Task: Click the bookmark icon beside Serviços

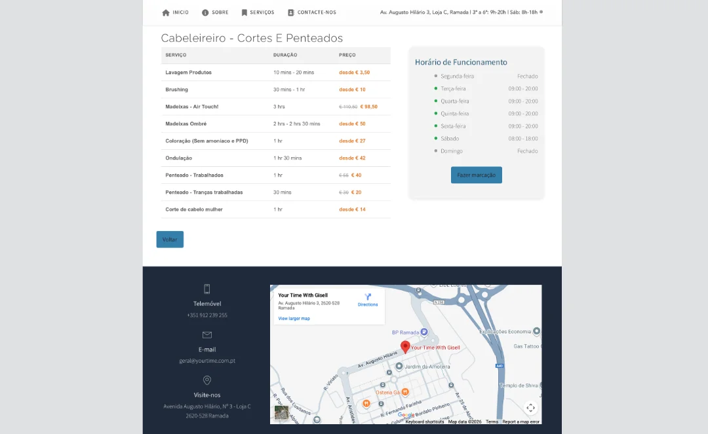Action: 245,12
